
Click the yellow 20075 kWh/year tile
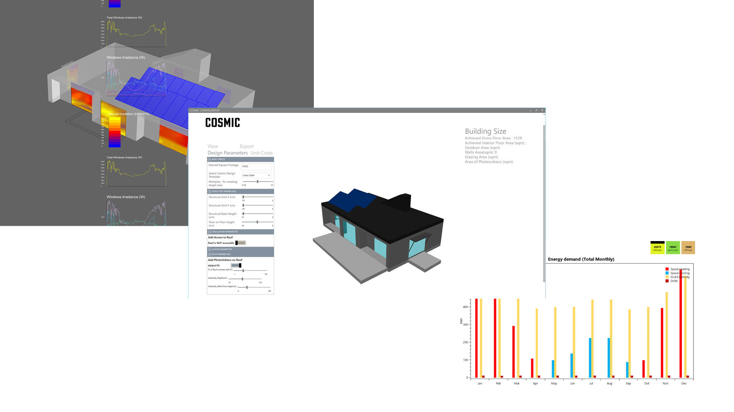(x=658, y=248)
